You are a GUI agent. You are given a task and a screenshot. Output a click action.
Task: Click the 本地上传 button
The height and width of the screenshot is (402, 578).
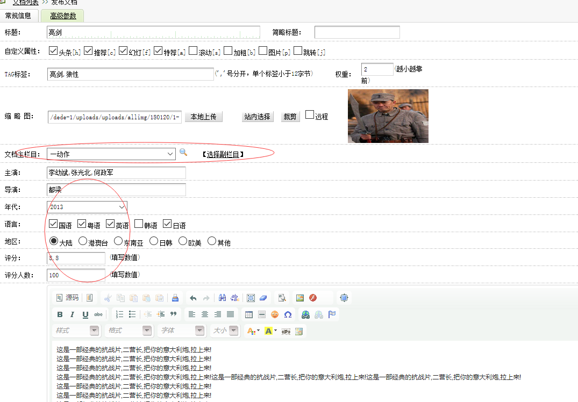point(203,117)
